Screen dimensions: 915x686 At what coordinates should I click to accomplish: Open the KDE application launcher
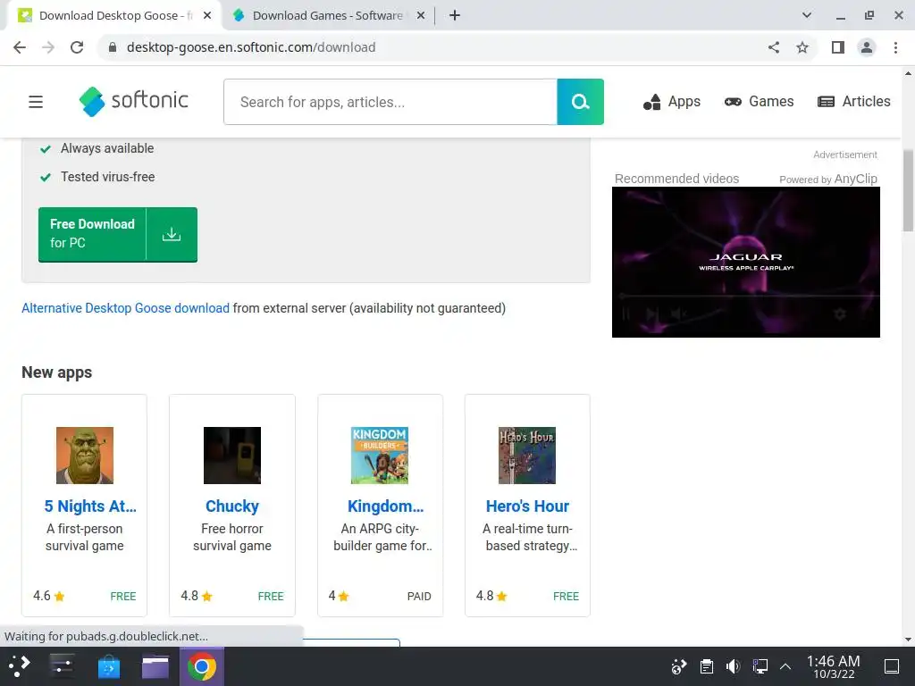[19, 666]
